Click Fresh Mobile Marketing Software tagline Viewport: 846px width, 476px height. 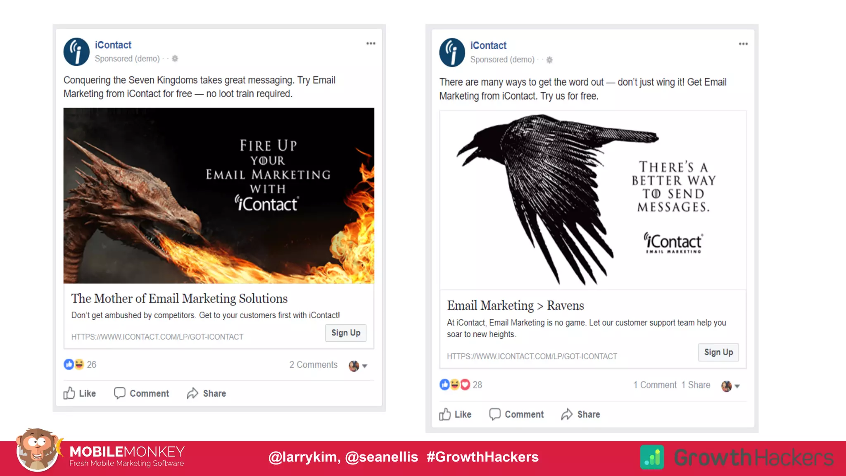pyautogui.click(x=126, y=464)
